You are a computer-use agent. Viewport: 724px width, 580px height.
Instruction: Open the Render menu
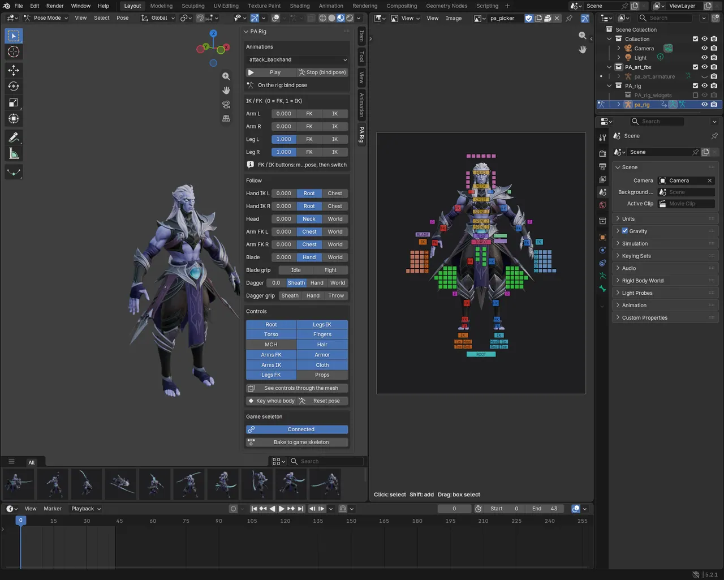coord(55,6)
